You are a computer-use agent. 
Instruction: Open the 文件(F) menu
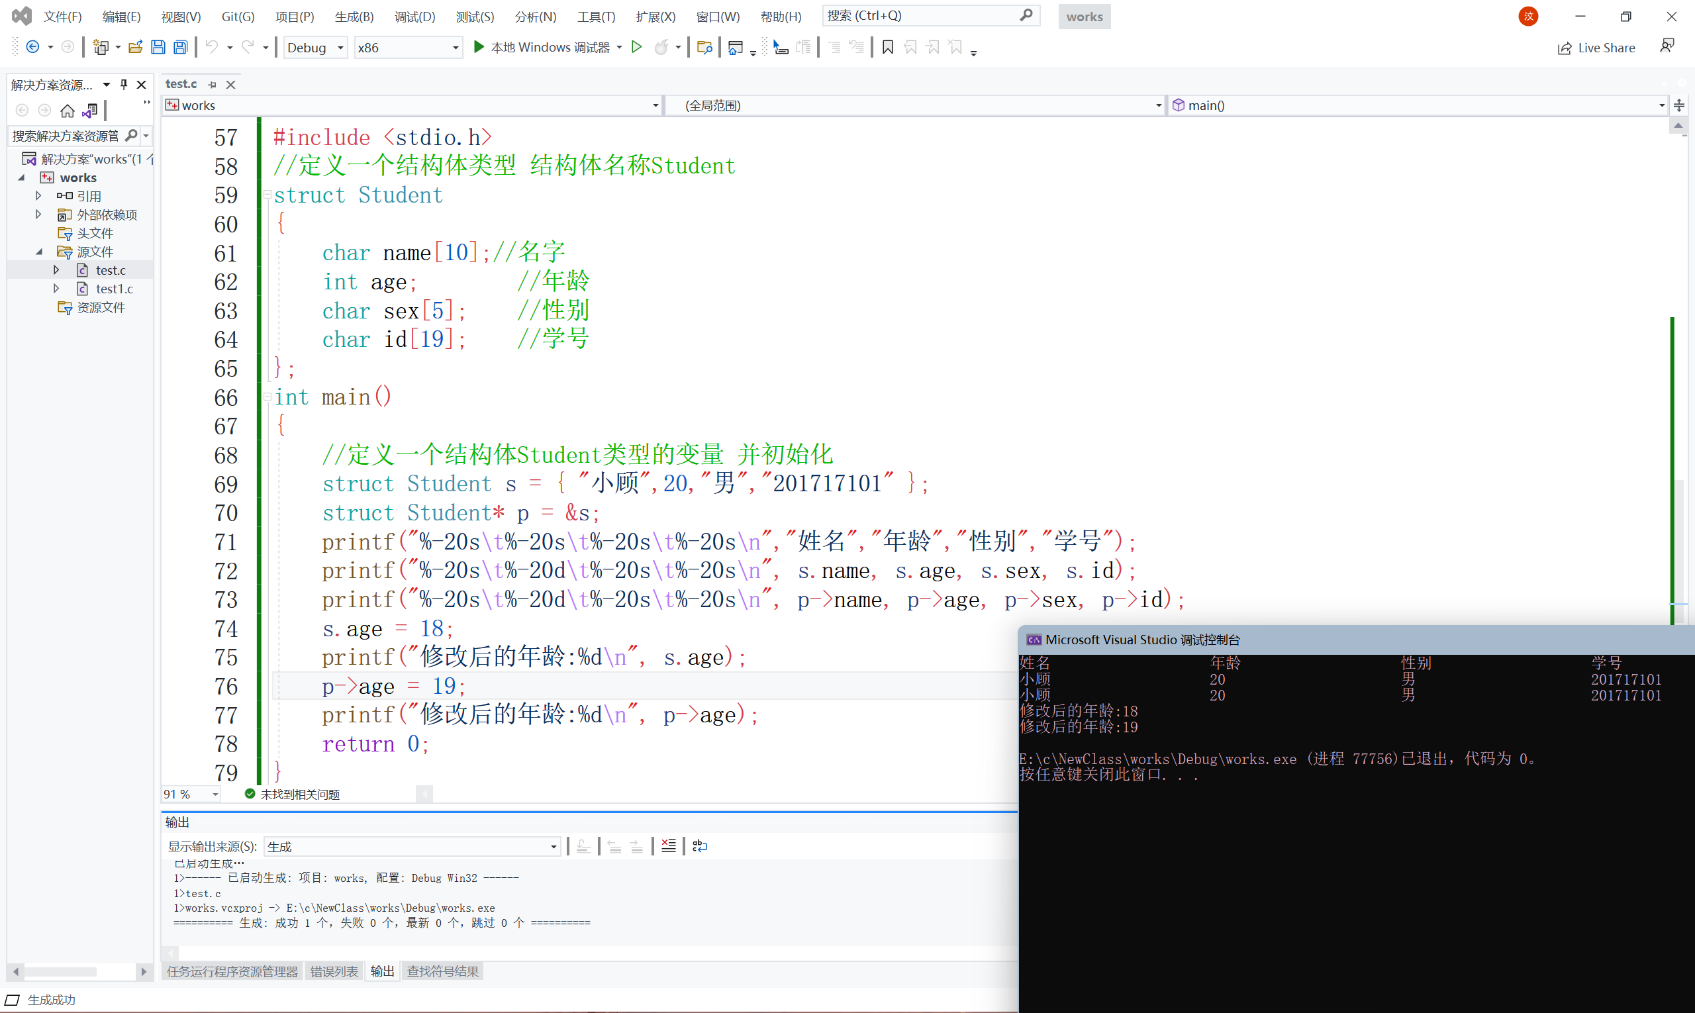click(63, 17)
